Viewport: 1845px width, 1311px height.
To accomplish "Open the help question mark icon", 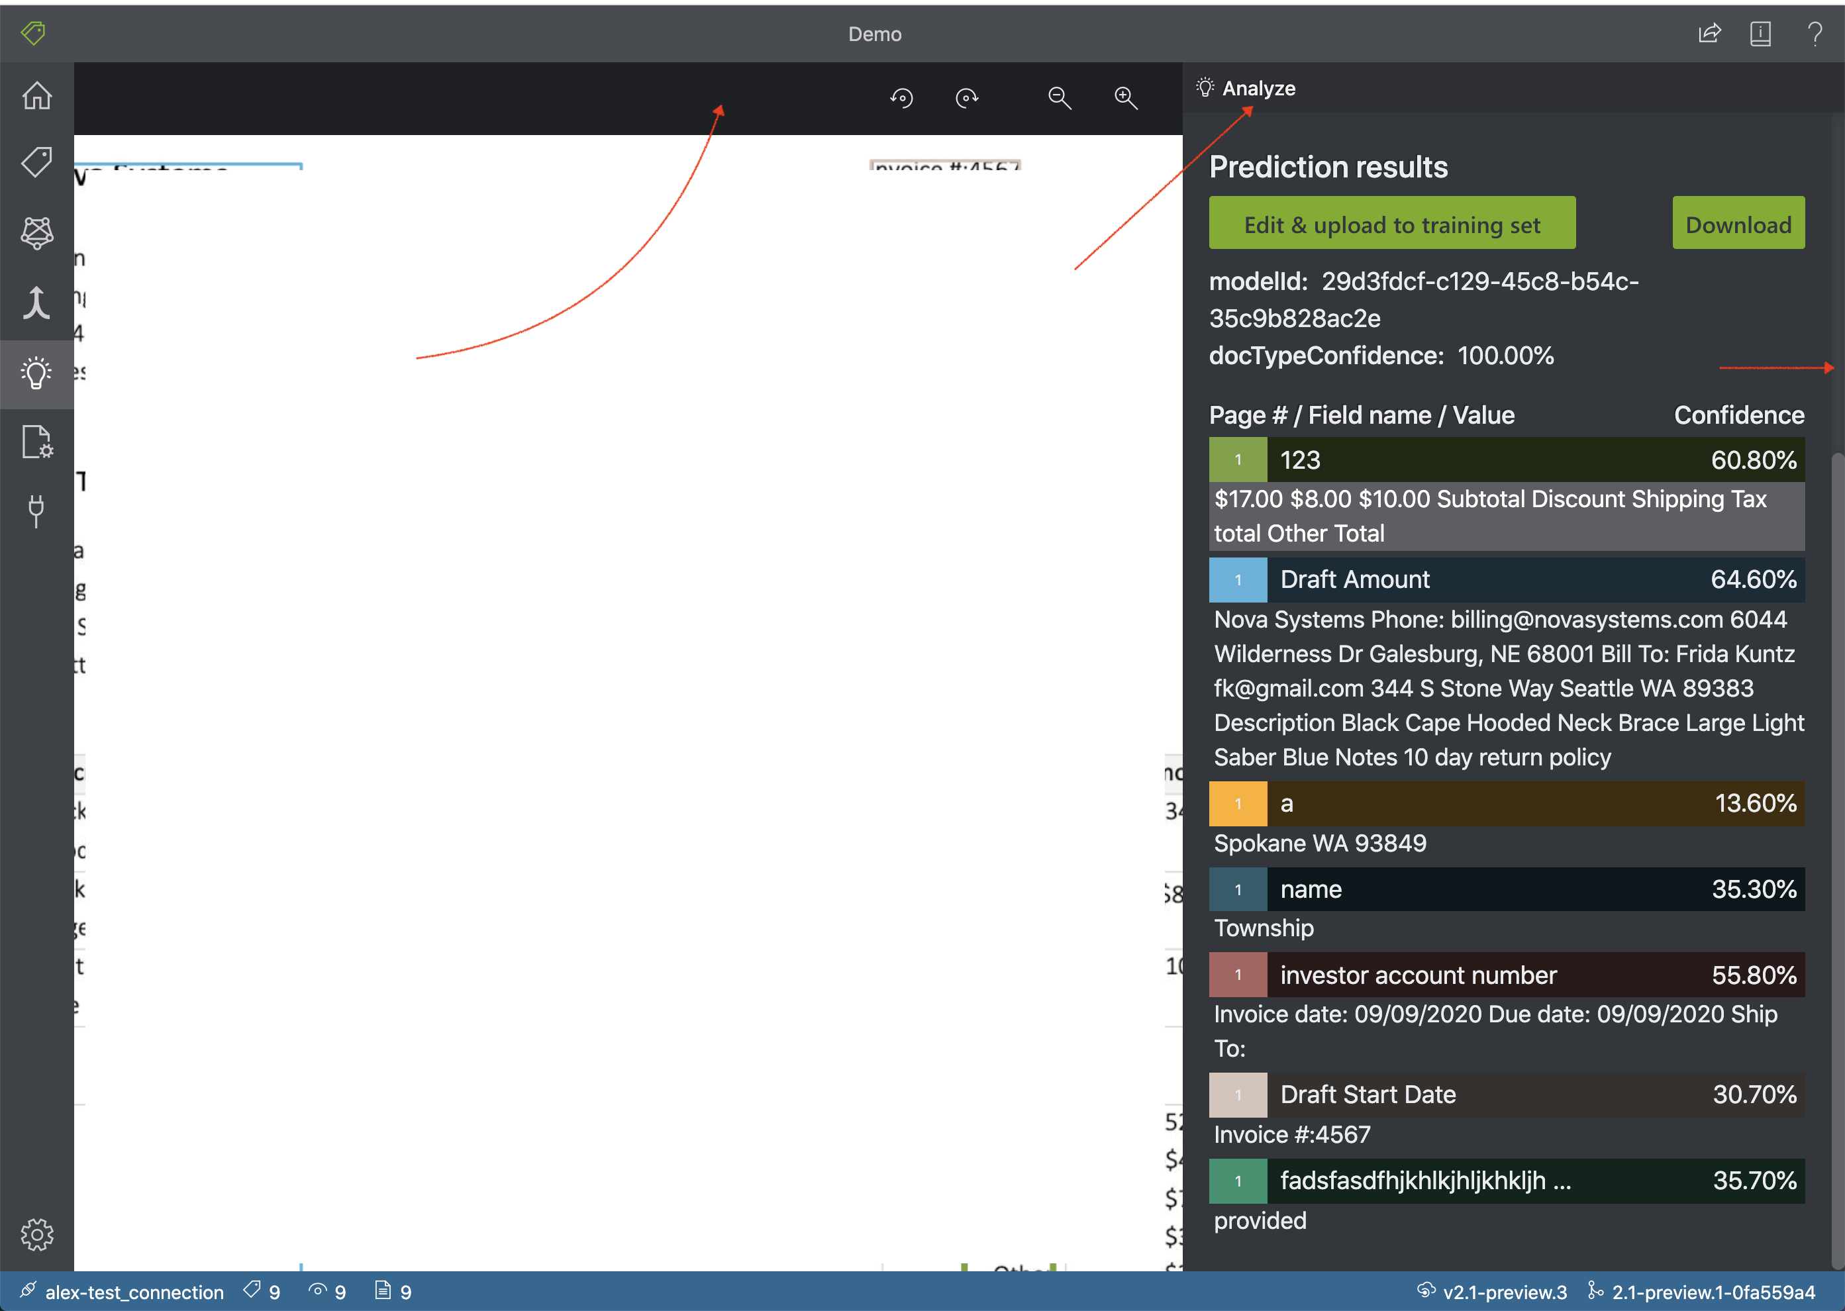I will tap(1815, 34).
